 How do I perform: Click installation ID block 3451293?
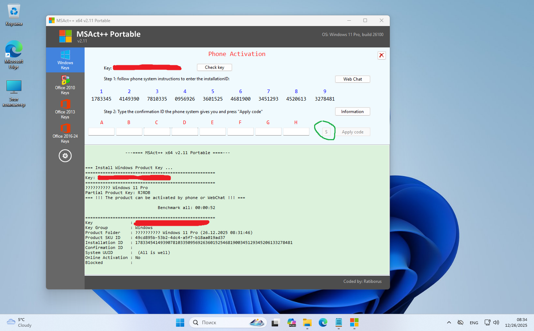pos(268,99)
